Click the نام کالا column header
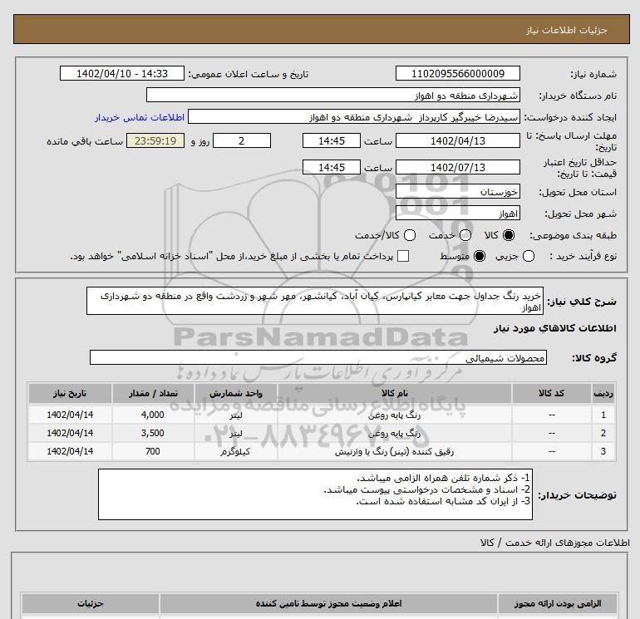Screen dimensions: 640x619 (x=394, y=393)
